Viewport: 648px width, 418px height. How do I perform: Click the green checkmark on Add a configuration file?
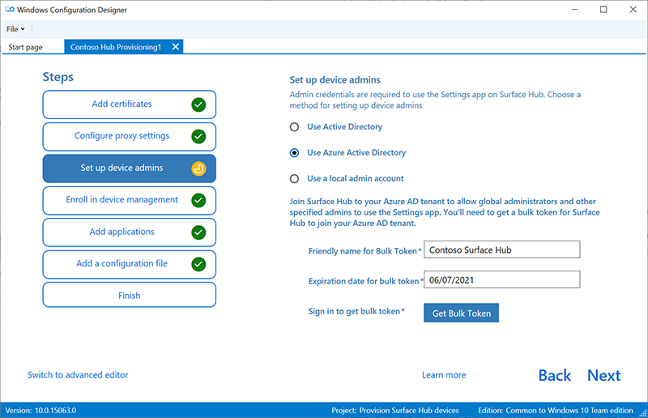click(198, 264)
